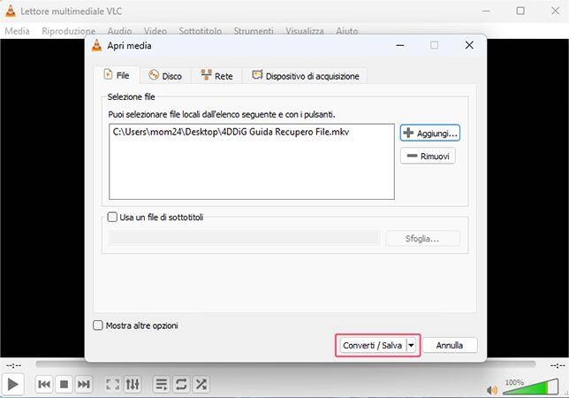
Task: Open the Audio menu
Action: pyautogui.click(x=119, y=31)
